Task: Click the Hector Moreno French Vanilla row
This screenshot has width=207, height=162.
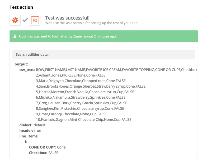Action: pyautogui.click(x=85, y=92)
